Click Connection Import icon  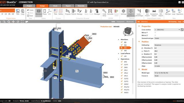(x=154, y=13)
